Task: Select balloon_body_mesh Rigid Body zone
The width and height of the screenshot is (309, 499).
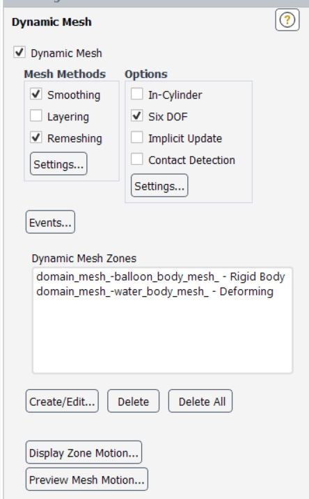Action: [x=161, y=277]
